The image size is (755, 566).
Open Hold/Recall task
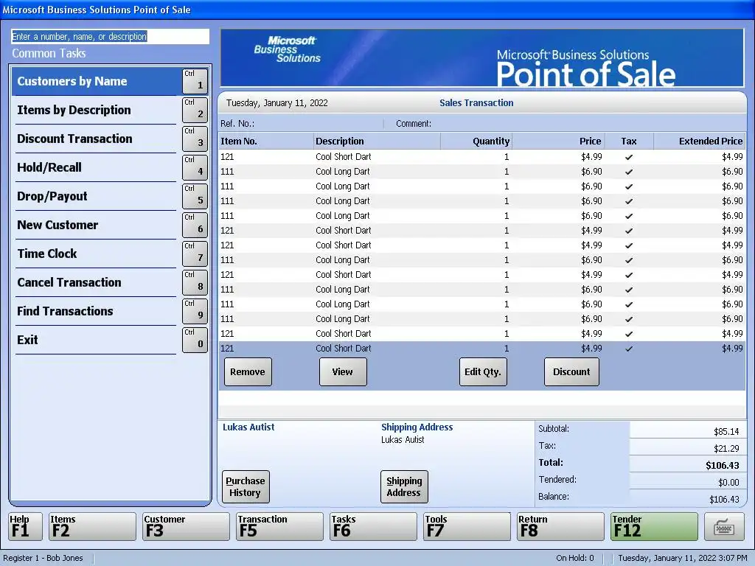click(x=95, y=167)
